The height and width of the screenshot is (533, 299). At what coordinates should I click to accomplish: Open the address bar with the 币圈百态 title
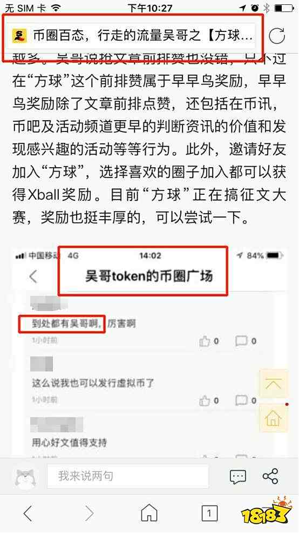tap(133, 36)
